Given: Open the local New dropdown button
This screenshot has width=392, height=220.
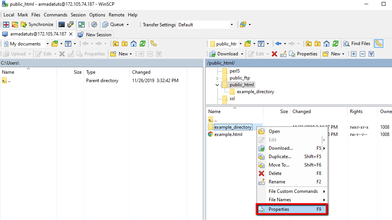Looking at the screenshot, I should pyautogui.click(x=121, y=54).
